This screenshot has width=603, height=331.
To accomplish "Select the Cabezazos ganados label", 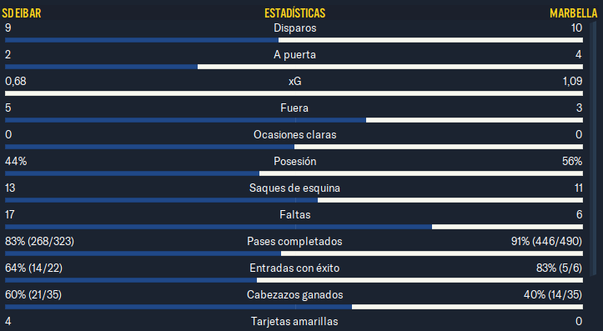I will [294, 295].
